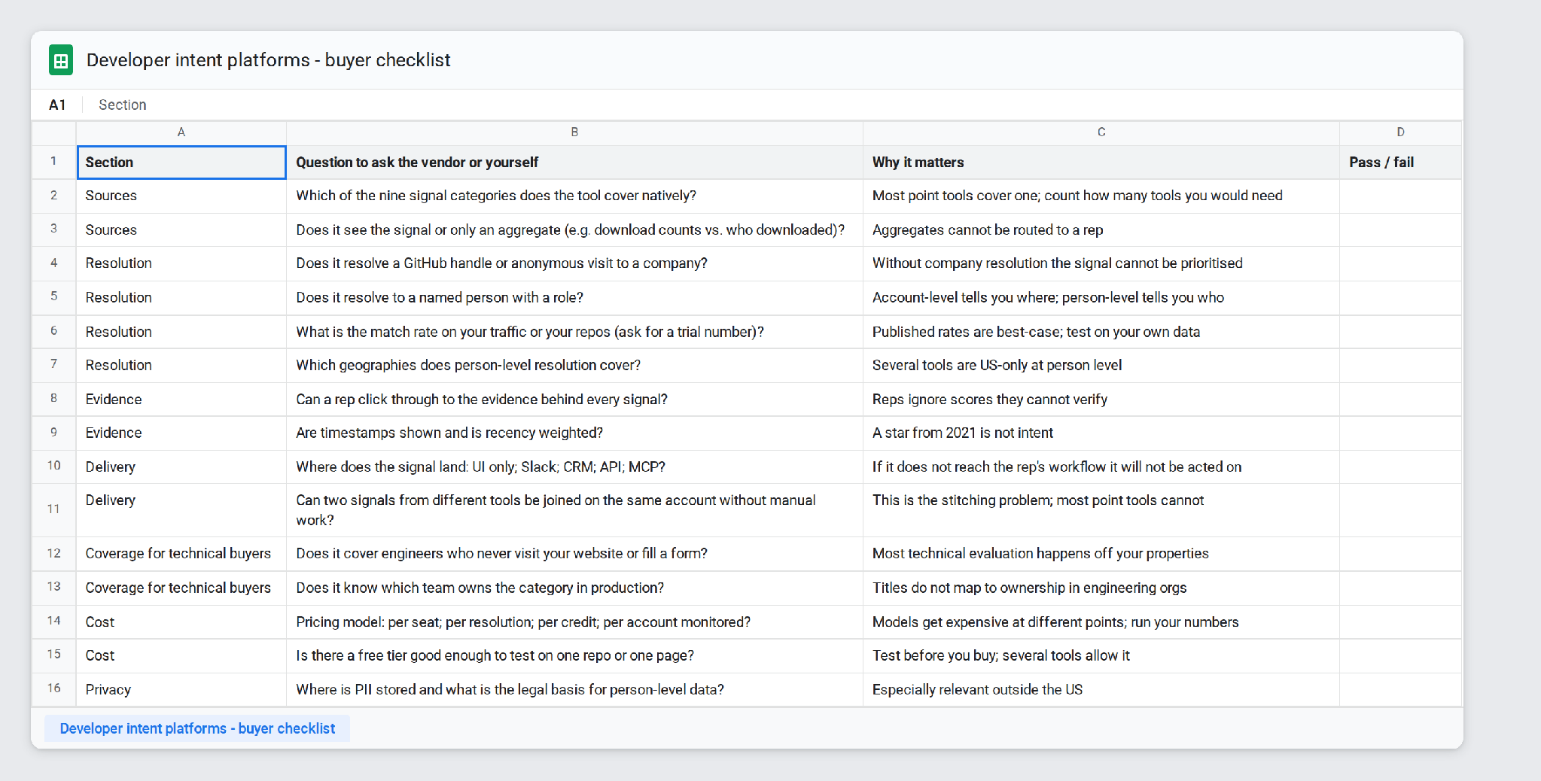Image resolution: width=1541 pixels, height=781 pixels.
Task: Click 'Can a rep click through' cell
Action: tap(574, 400)
